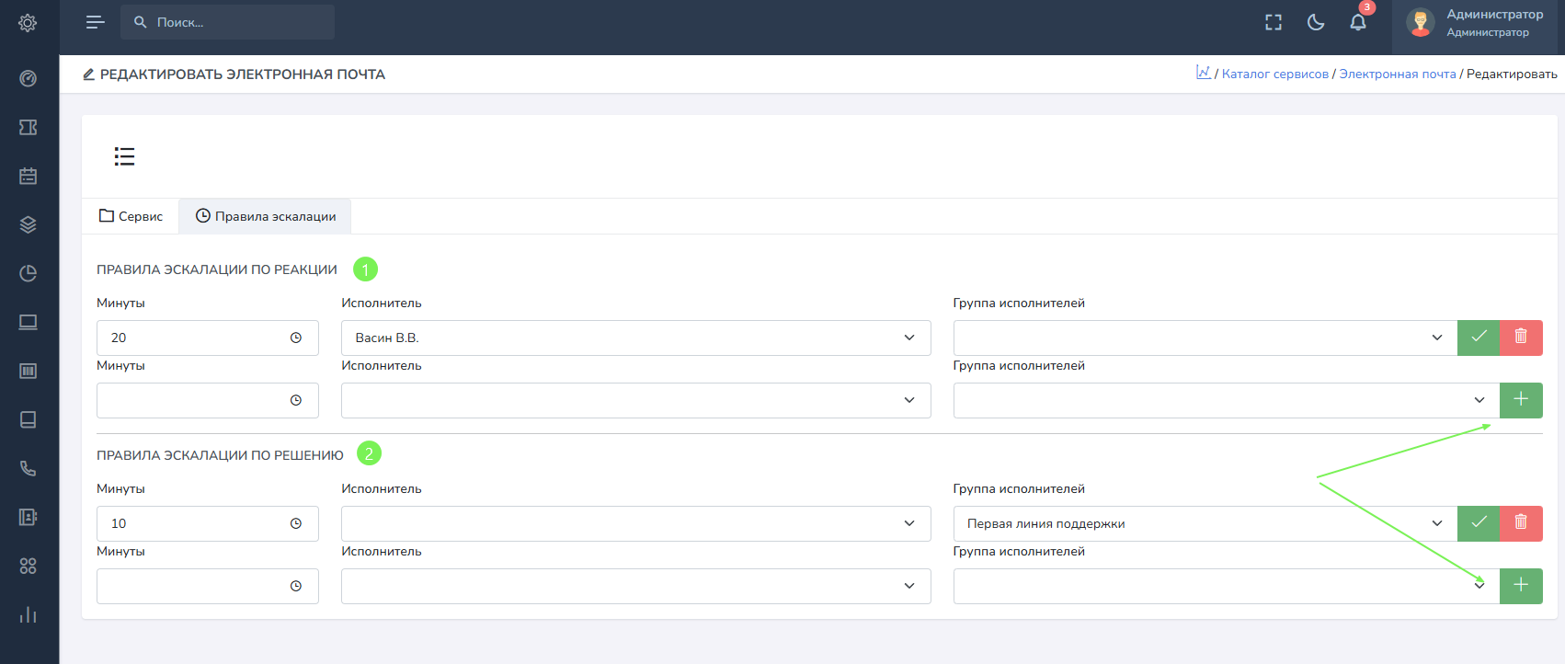Toggle dark mode moon icon
Screen dimensions: 1565x664
[x=1316, y=23]
